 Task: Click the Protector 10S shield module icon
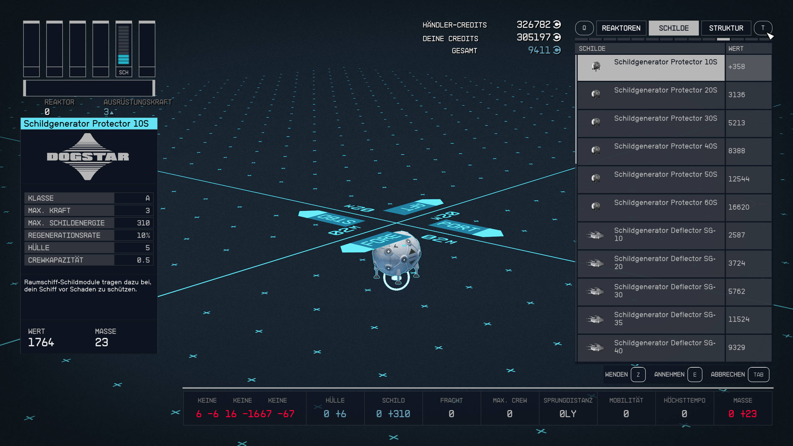point(595,66)
